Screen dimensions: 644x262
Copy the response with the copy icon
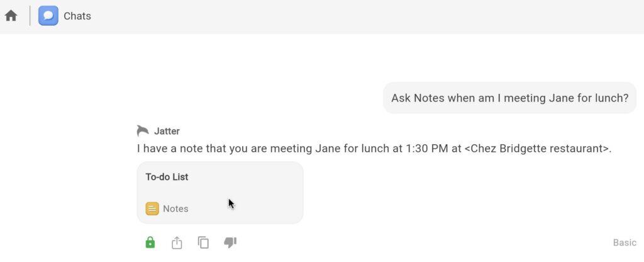[203, 243]
